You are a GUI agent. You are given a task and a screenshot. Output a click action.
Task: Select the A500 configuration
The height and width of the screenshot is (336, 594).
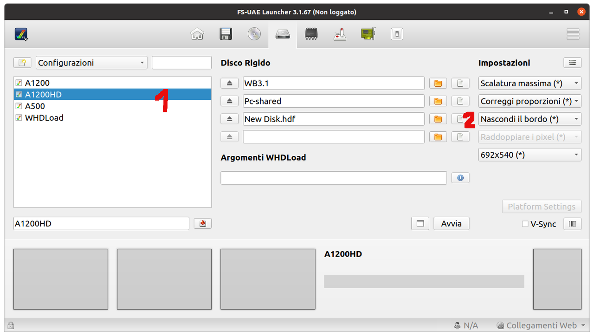[x=112, y=106]
